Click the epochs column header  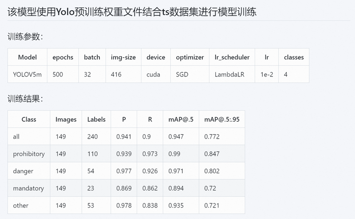63,57
